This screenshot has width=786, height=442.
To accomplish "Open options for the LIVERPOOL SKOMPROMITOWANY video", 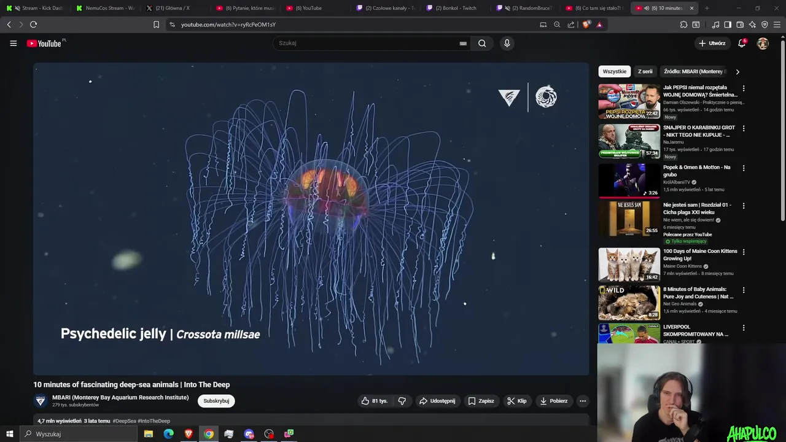I will tap(744, 328).
